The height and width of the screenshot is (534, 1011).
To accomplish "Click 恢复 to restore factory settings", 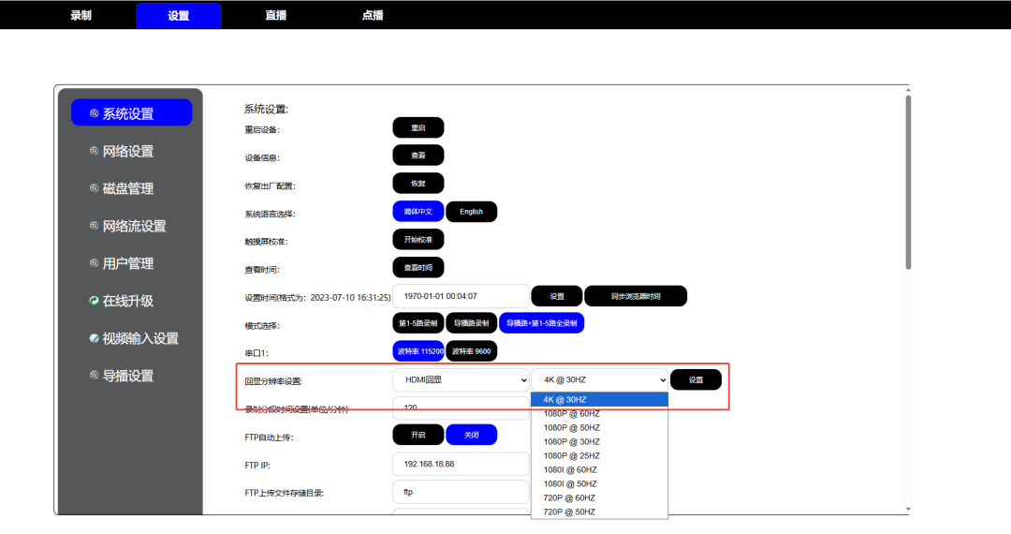I will coord(418,184).
